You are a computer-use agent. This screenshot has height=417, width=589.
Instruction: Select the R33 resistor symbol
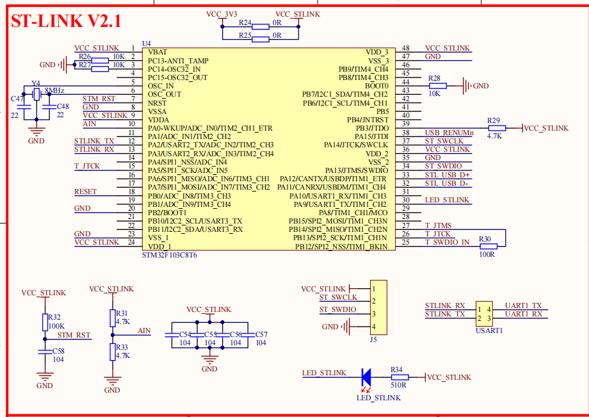click(x=112, y=352)
